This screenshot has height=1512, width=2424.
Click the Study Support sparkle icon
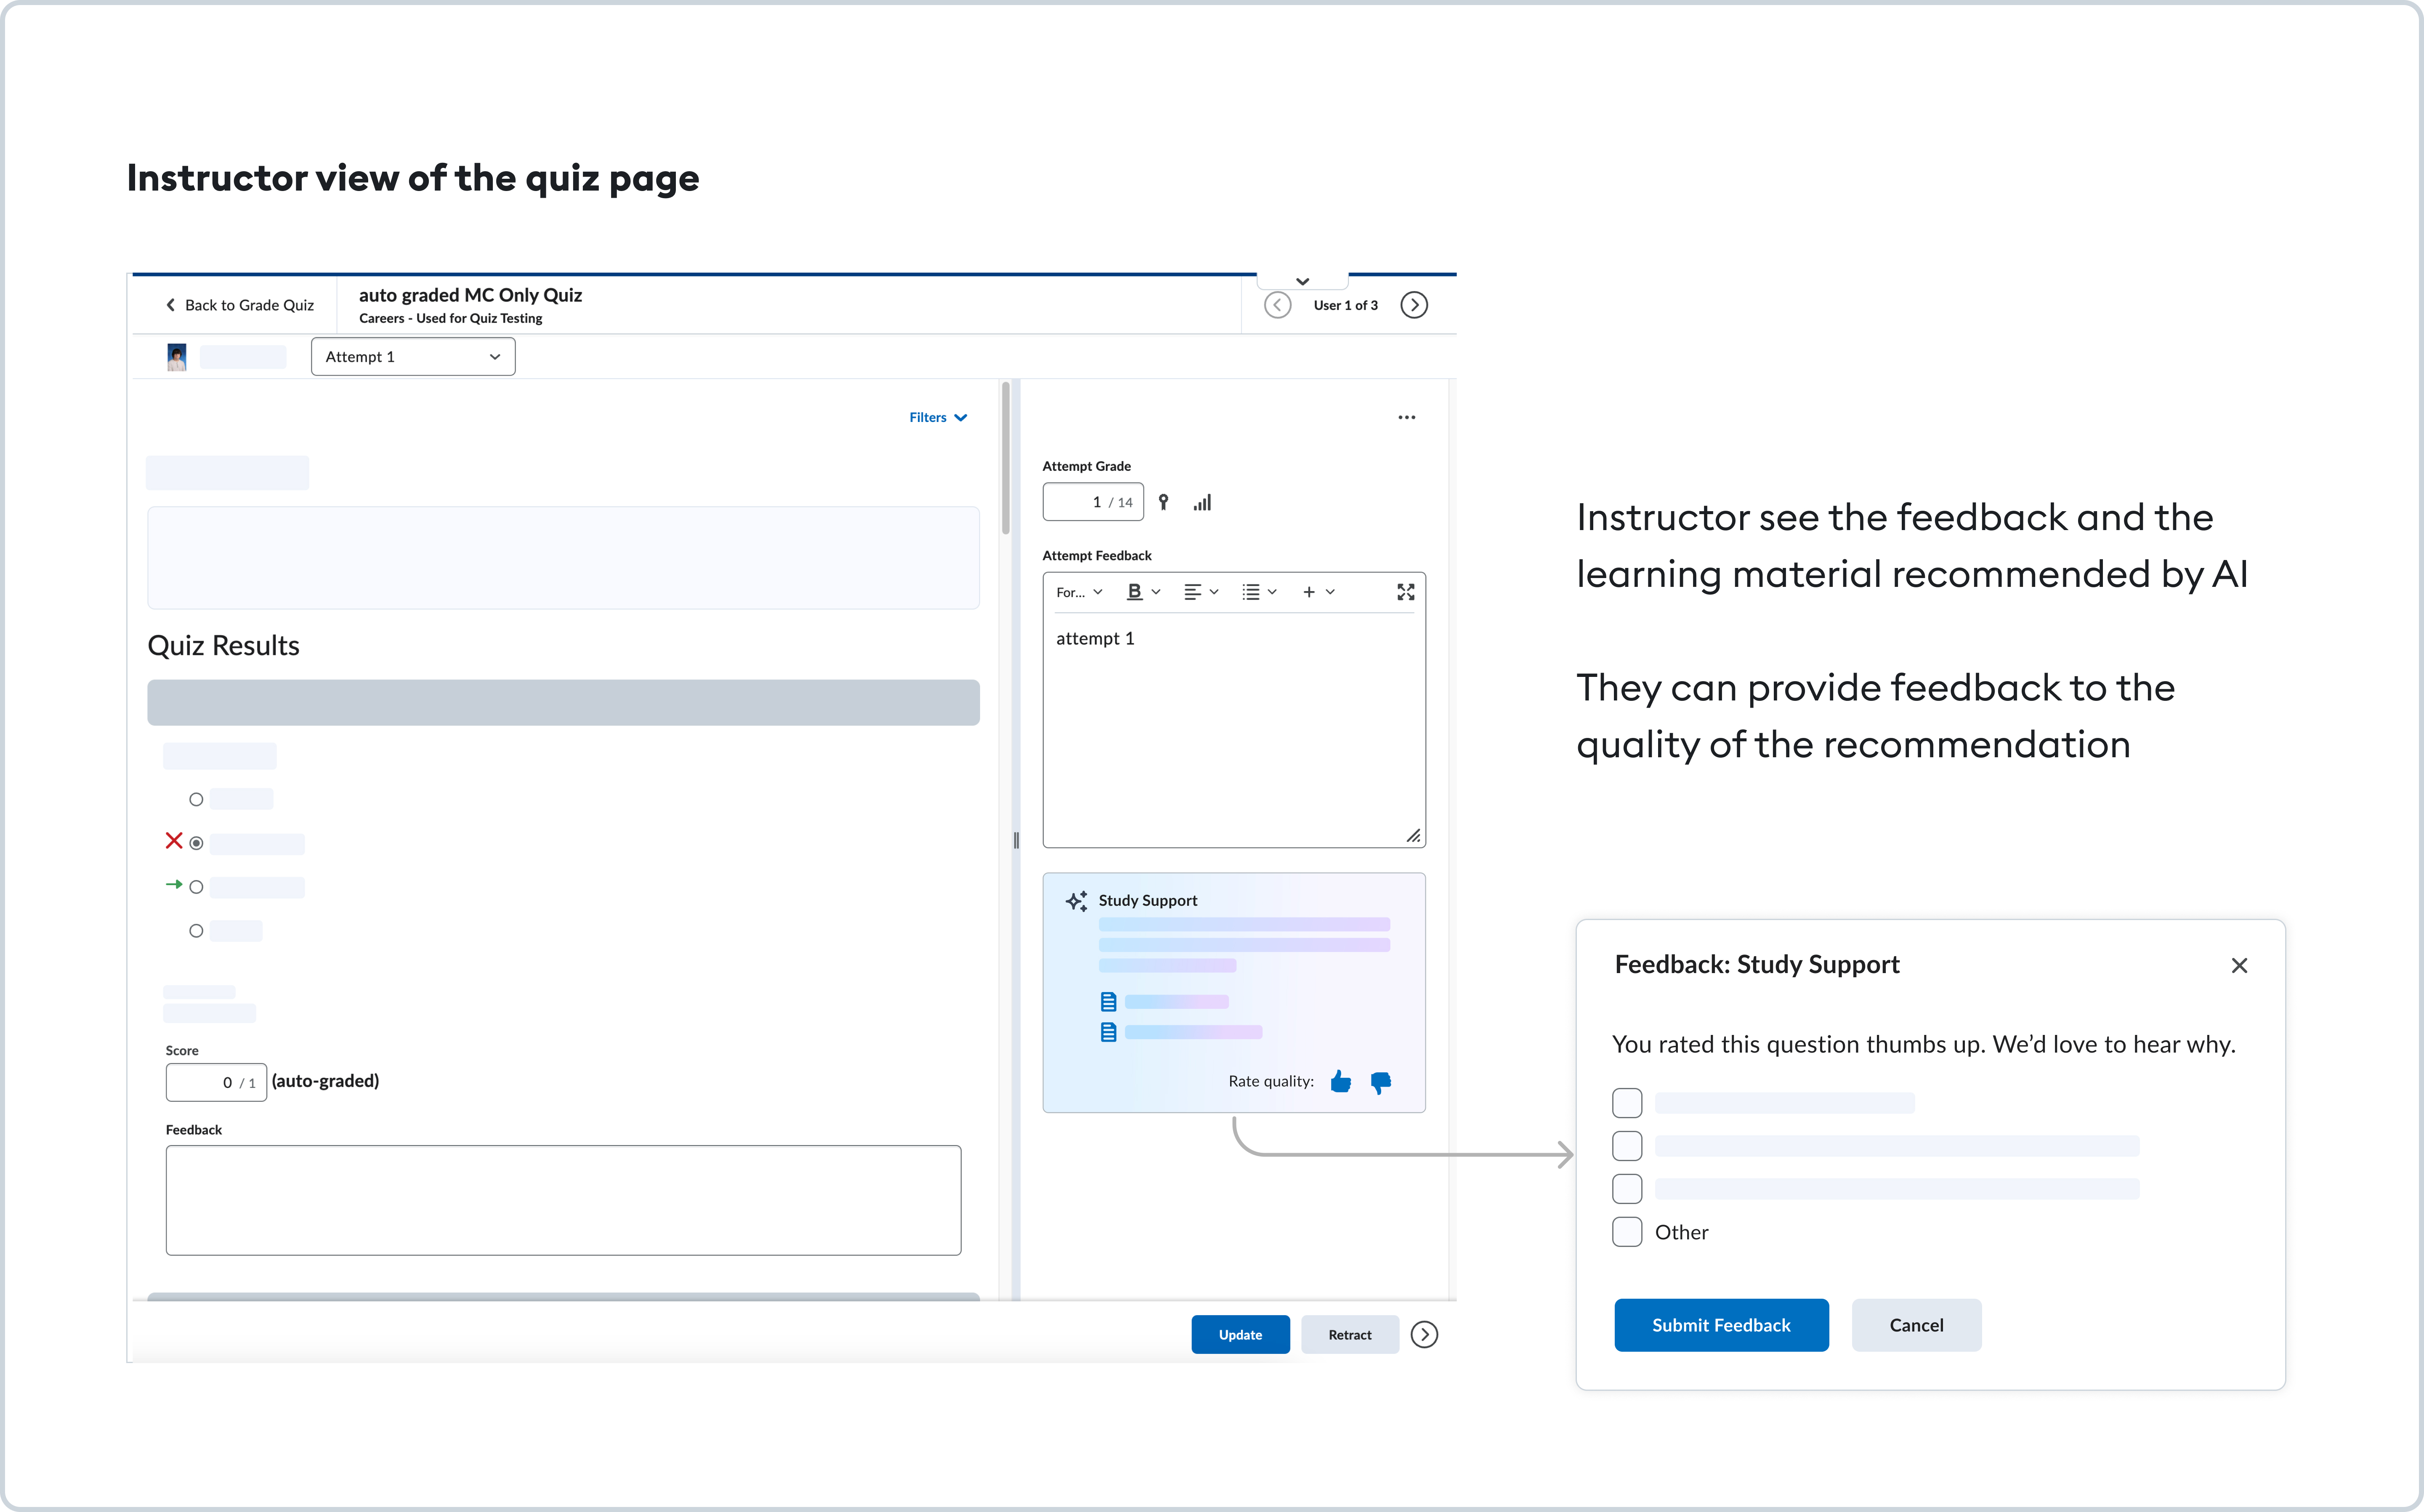coord(1076,901)
